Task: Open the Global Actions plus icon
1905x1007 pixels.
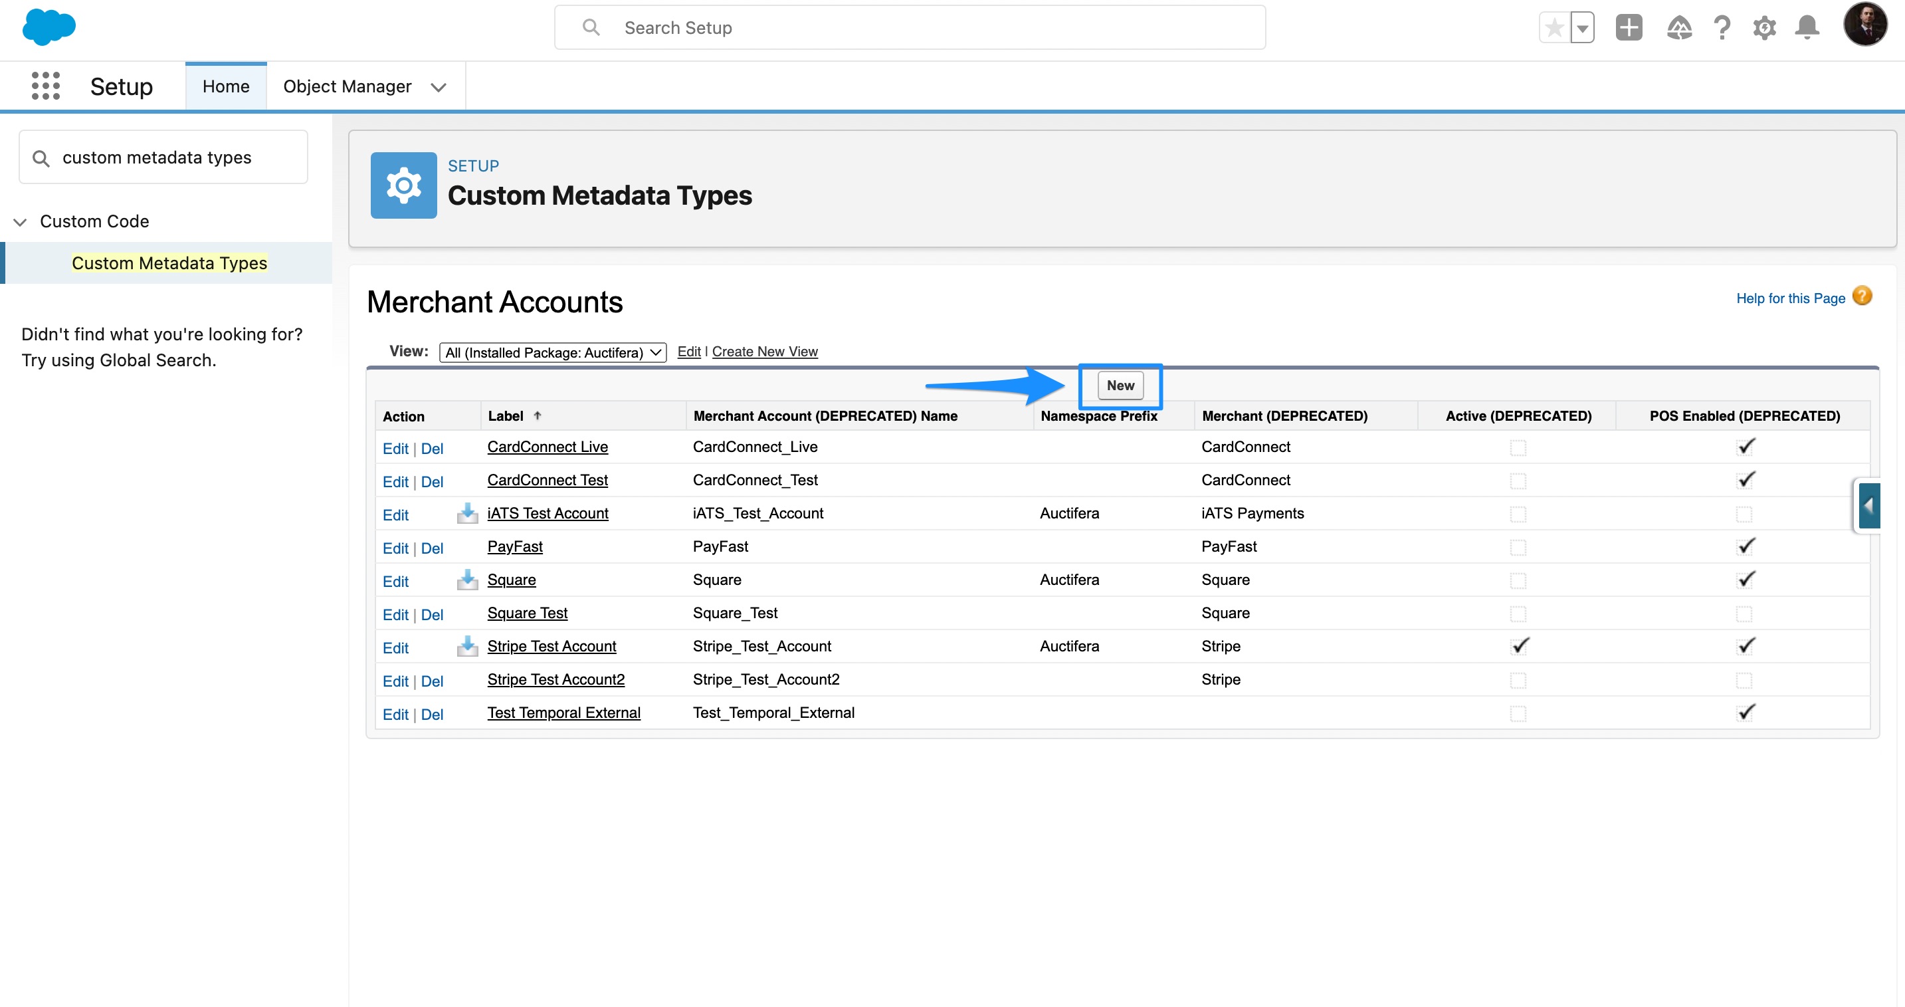Action: pyautogui.click(x=1629, y=28)
